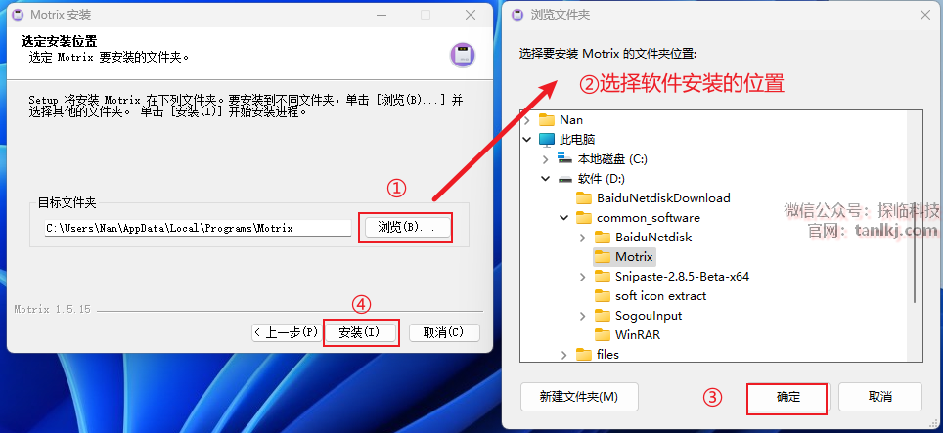Select the Nan tree item label

click(570, 120)
